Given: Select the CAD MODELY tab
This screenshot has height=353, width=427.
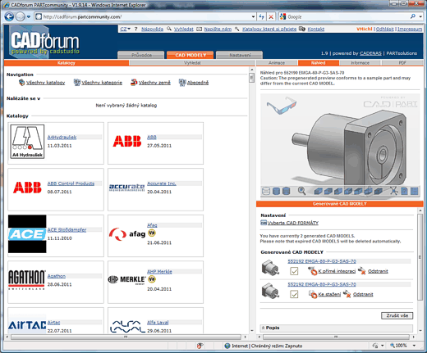Looking at the screenshot, I should (x=191, y=55).
